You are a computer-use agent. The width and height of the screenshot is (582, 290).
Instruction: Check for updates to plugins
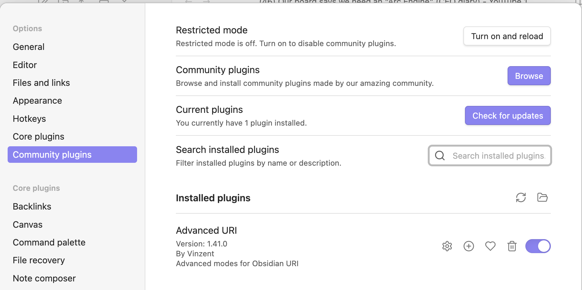coord(508,116)
